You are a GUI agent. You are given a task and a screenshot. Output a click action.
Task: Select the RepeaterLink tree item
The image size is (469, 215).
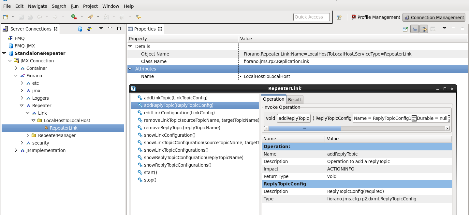(64, 128)
